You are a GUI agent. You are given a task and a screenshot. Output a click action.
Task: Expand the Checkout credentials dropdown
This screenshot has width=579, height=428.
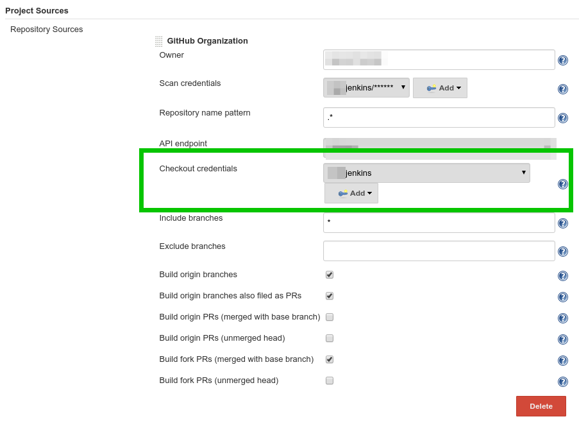point(426,173)
